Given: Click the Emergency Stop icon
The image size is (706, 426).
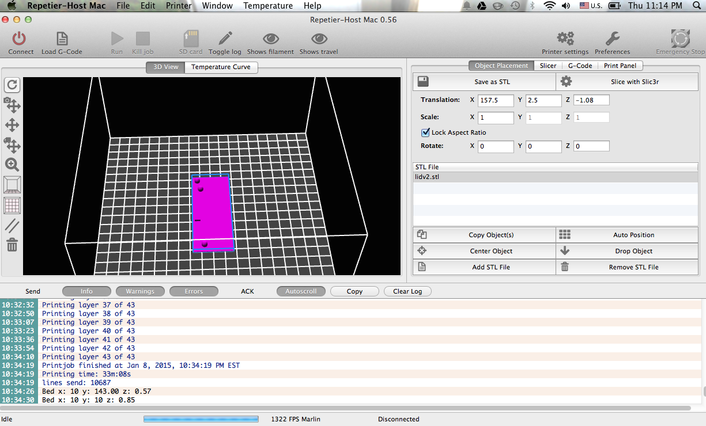Looking at the screenshot, I should pyautogui.click(x=680, y=39).
